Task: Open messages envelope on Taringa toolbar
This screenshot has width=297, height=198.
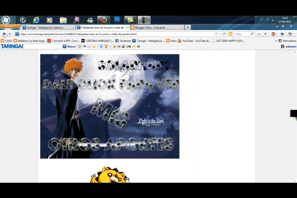Action: click(89, 47)
